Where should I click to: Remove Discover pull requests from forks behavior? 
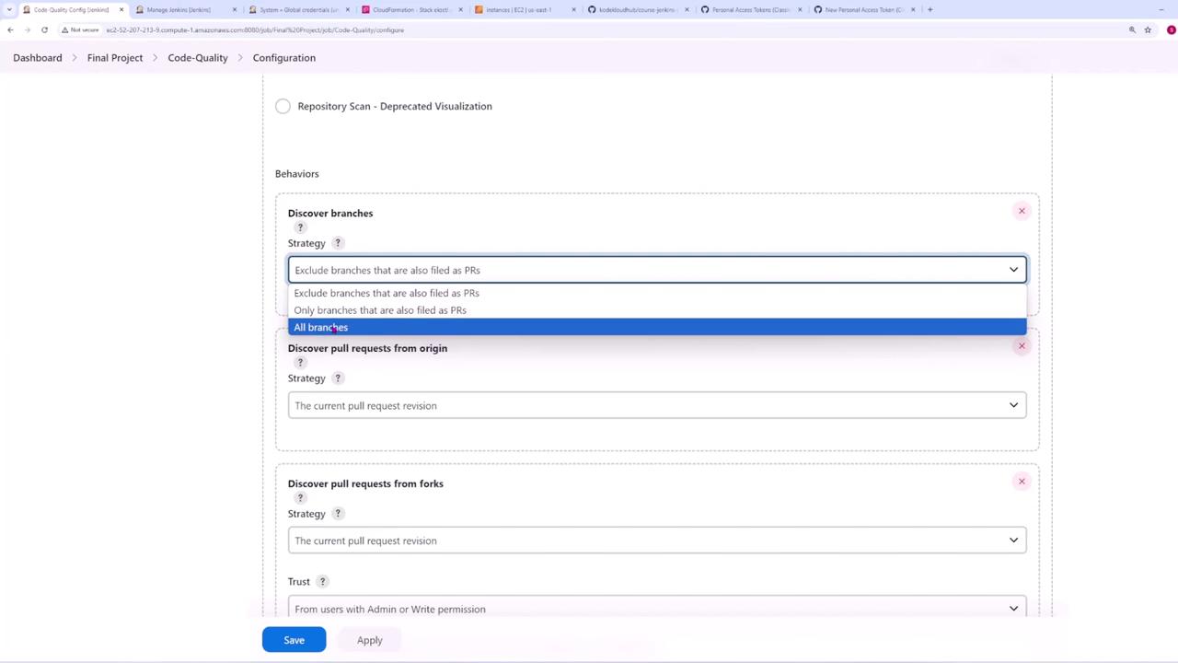pos(1022,482)
